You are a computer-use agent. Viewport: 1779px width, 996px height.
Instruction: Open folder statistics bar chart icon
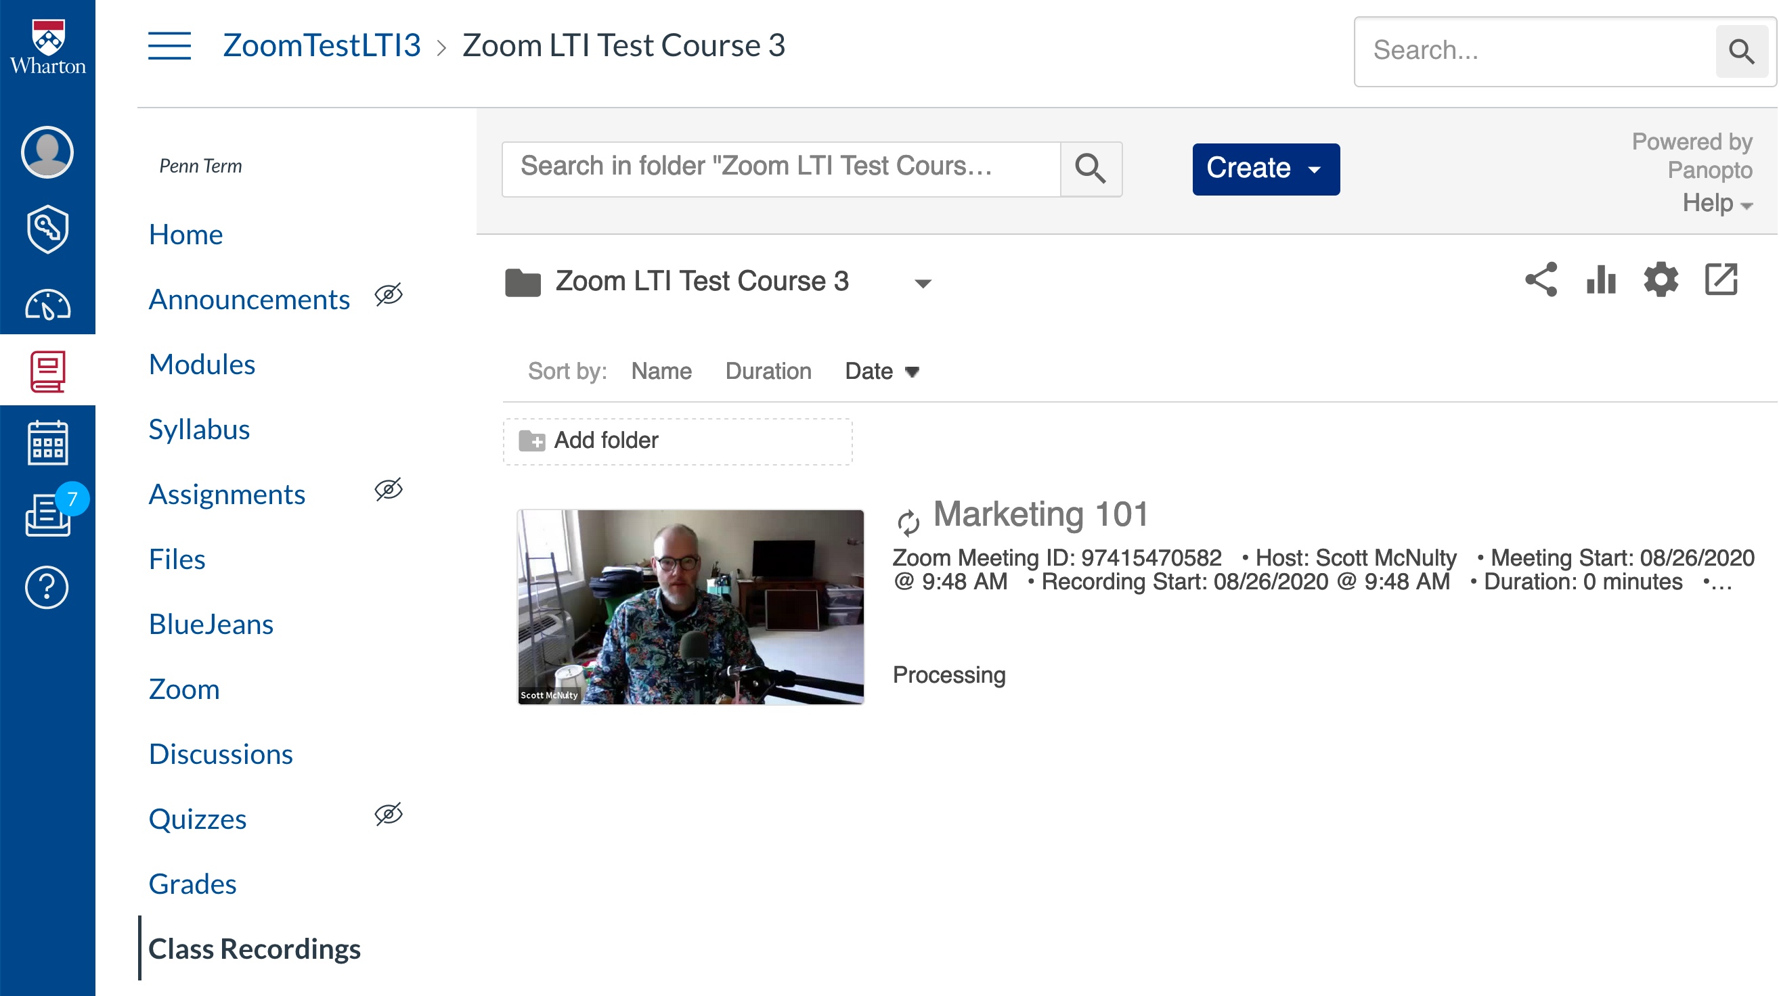coord(1601,279)
